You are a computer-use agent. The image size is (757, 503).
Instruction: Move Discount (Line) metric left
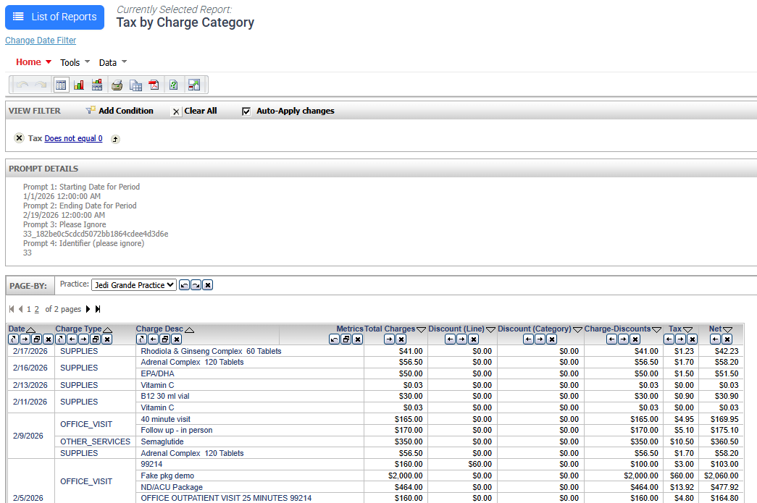pyautogui.click(x=450, y=339)
